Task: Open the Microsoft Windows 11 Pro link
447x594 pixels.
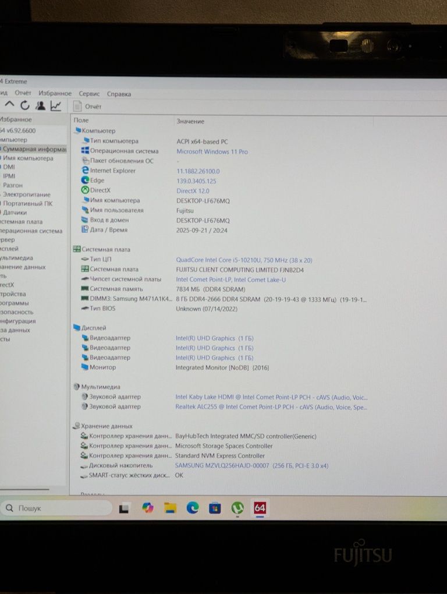Action: [212, 151]
